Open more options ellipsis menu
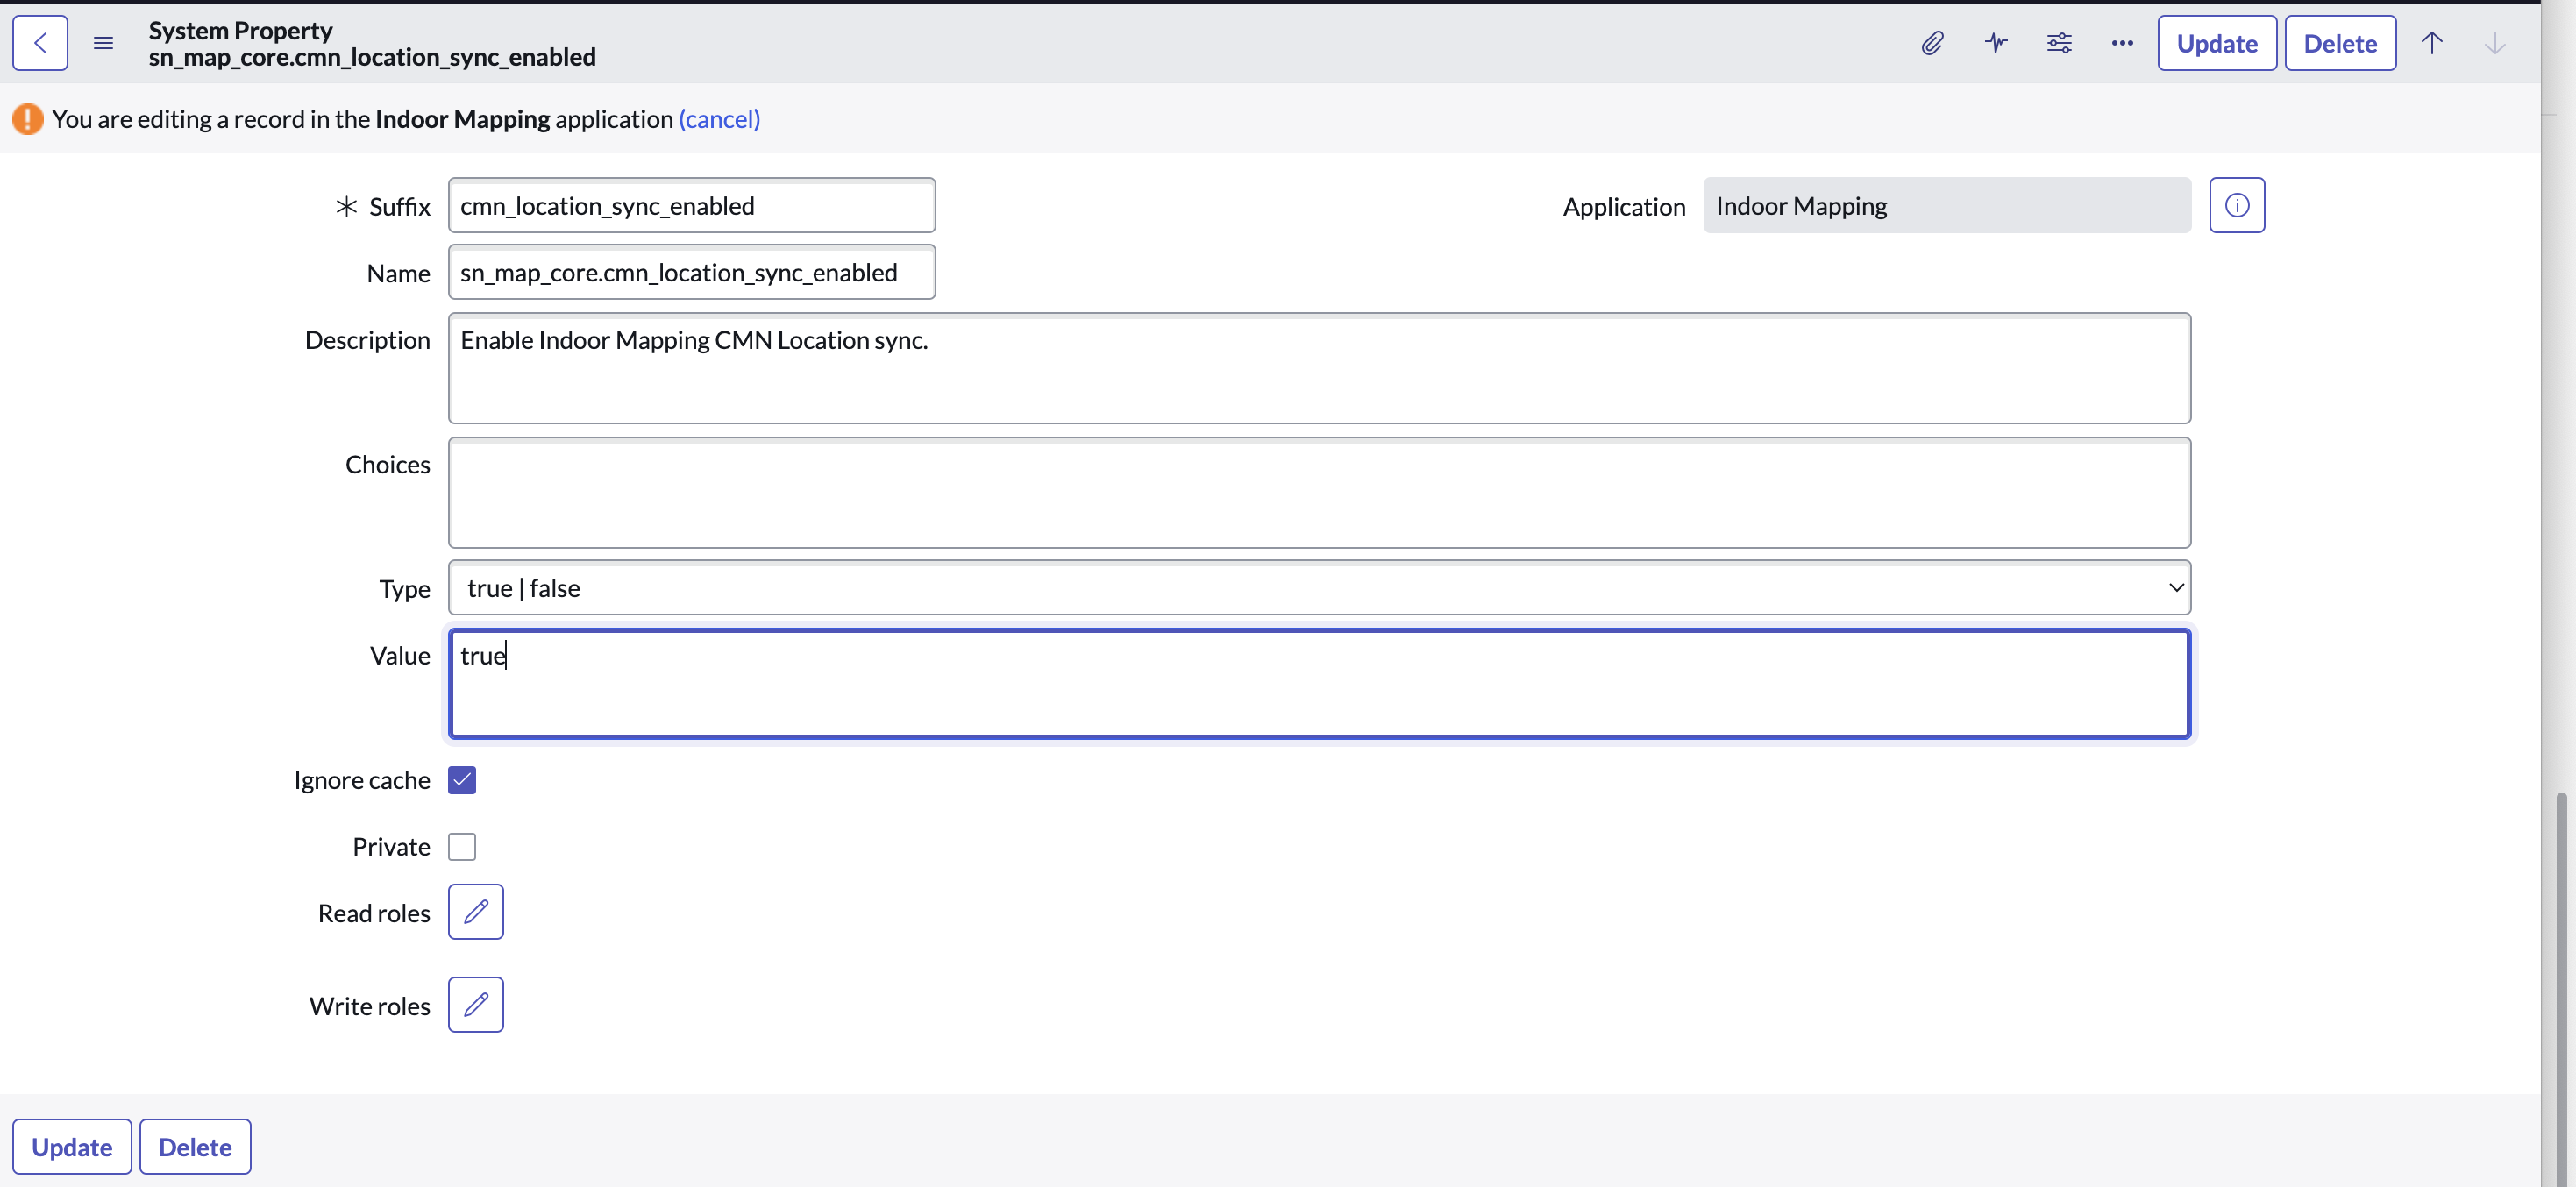This screenshot has width=2576, height=1187. click(2122, 43)
